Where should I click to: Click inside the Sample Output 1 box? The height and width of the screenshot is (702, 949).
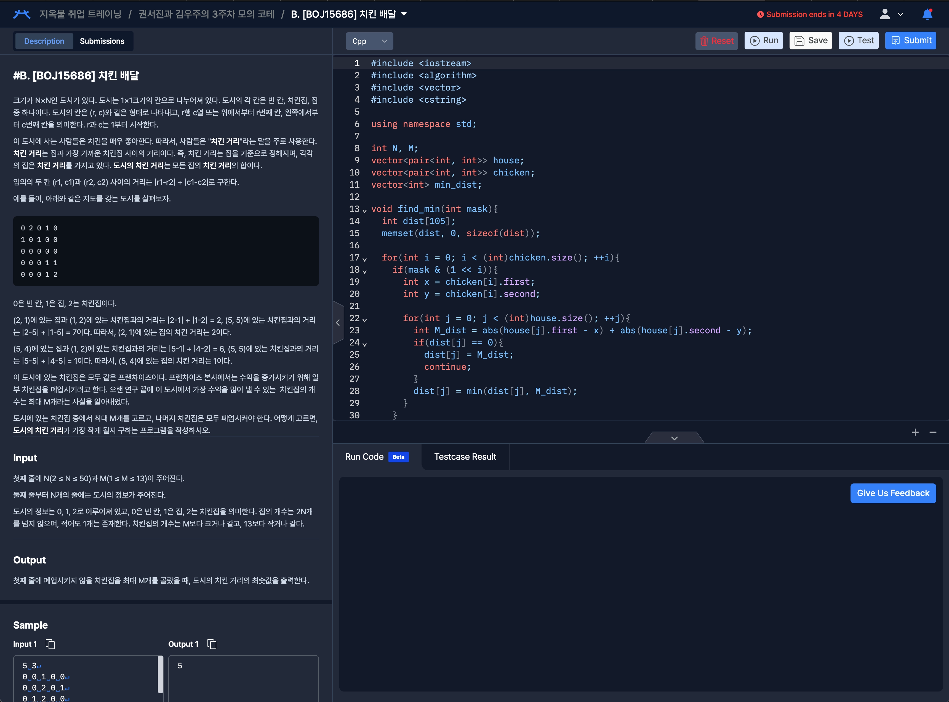click(x=243, y=679)
